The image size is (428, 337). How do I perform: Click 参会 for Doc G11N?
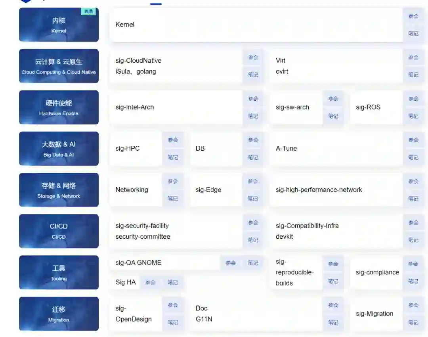point(333,305)
